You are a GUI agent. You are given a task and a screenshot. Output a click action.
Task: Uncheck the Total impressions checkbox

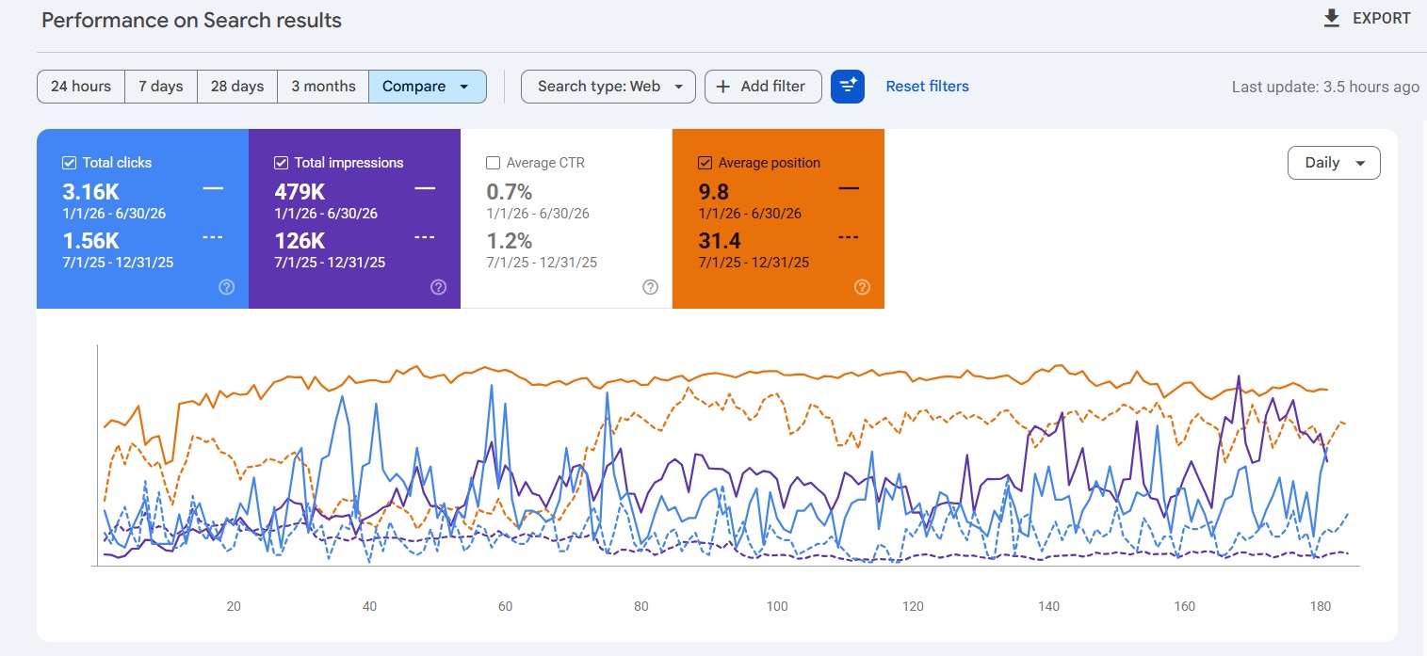coord(281,163)
